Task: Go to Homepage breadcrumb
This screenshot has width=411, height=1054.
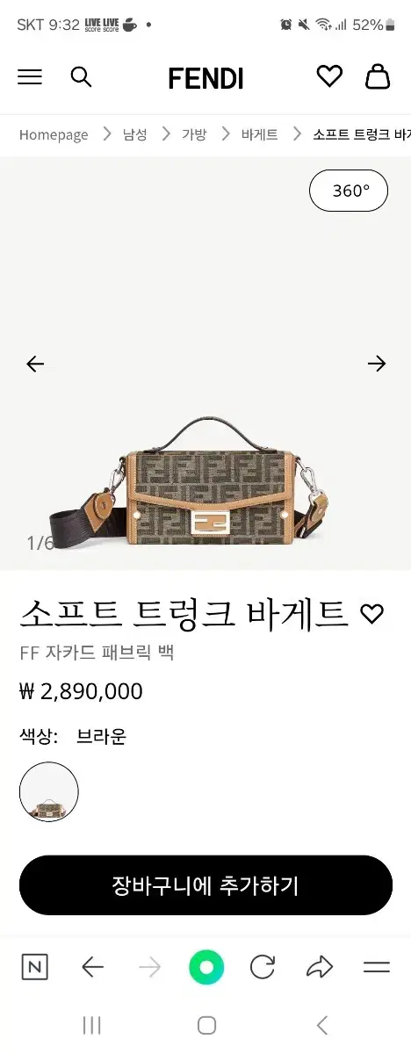Action: (x=54, y=134)
